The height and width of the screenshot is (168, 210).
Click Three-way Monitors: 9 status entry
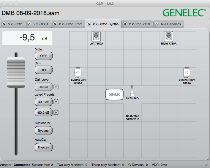click(x=108, y=165)
